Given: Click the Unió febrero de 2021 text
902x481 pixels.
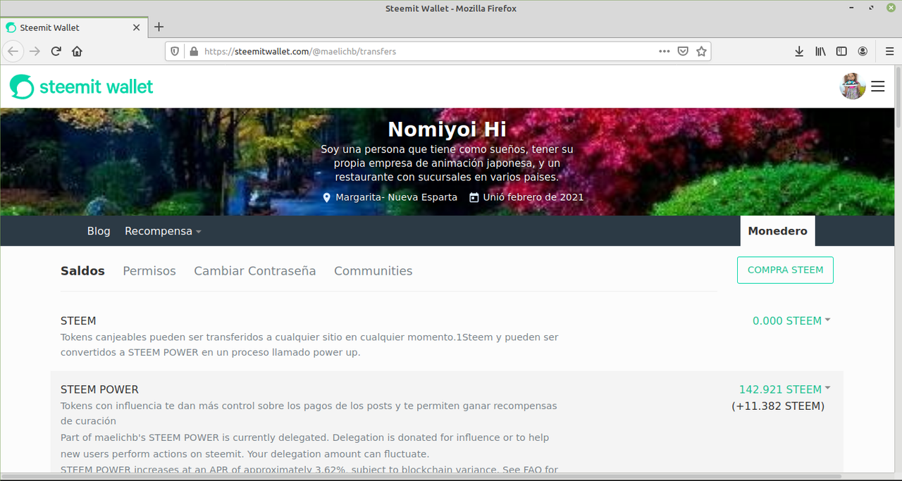Looking at the screenshot, I should point(533,197).
